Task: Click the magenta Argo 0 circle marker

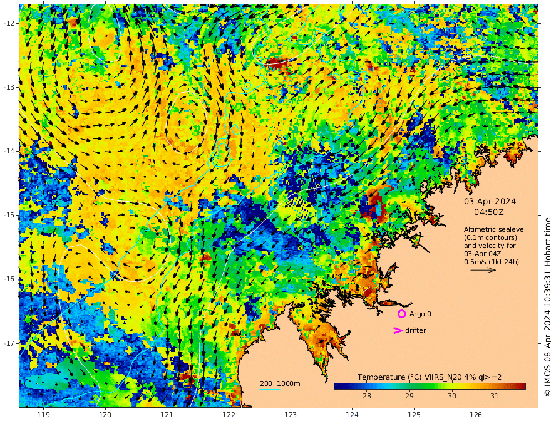Action: 401,314
